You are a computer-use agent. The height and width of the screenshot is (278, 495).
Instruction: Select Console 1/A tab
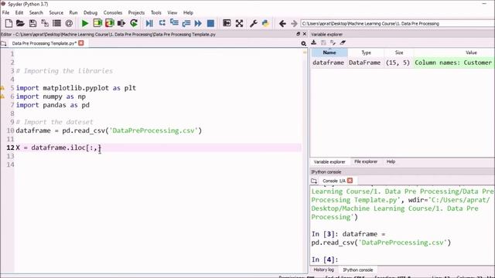(x=333, y=181)
